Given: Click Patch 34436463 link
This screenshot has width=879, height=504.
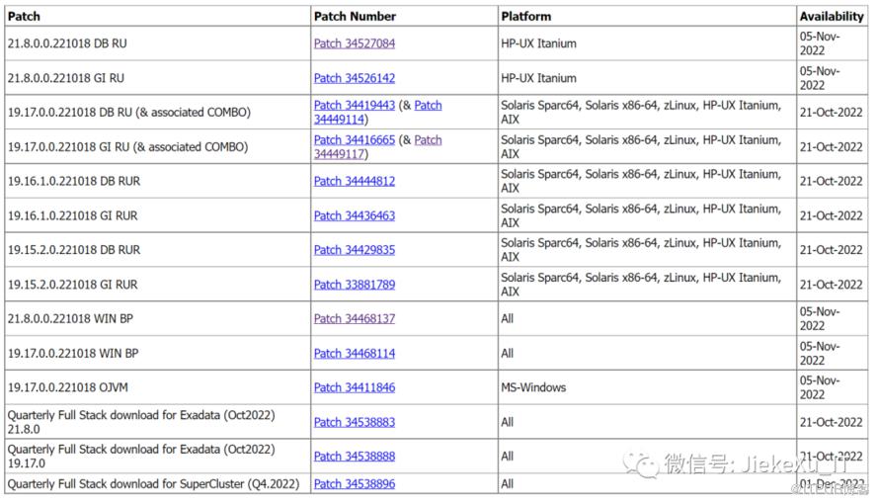Looking at the screenshot, I should click(354, 215).
